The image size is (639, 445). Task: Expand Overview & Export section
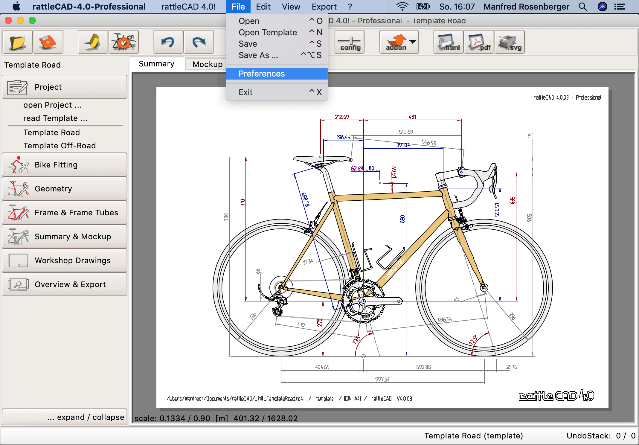(65, 284)
